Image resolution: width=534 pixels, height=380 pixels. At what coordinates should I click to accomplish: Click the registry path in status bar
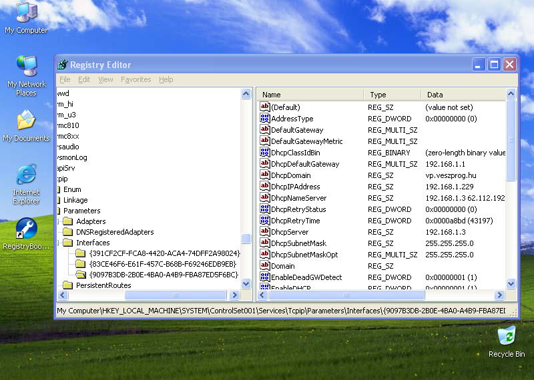point(281,311)
